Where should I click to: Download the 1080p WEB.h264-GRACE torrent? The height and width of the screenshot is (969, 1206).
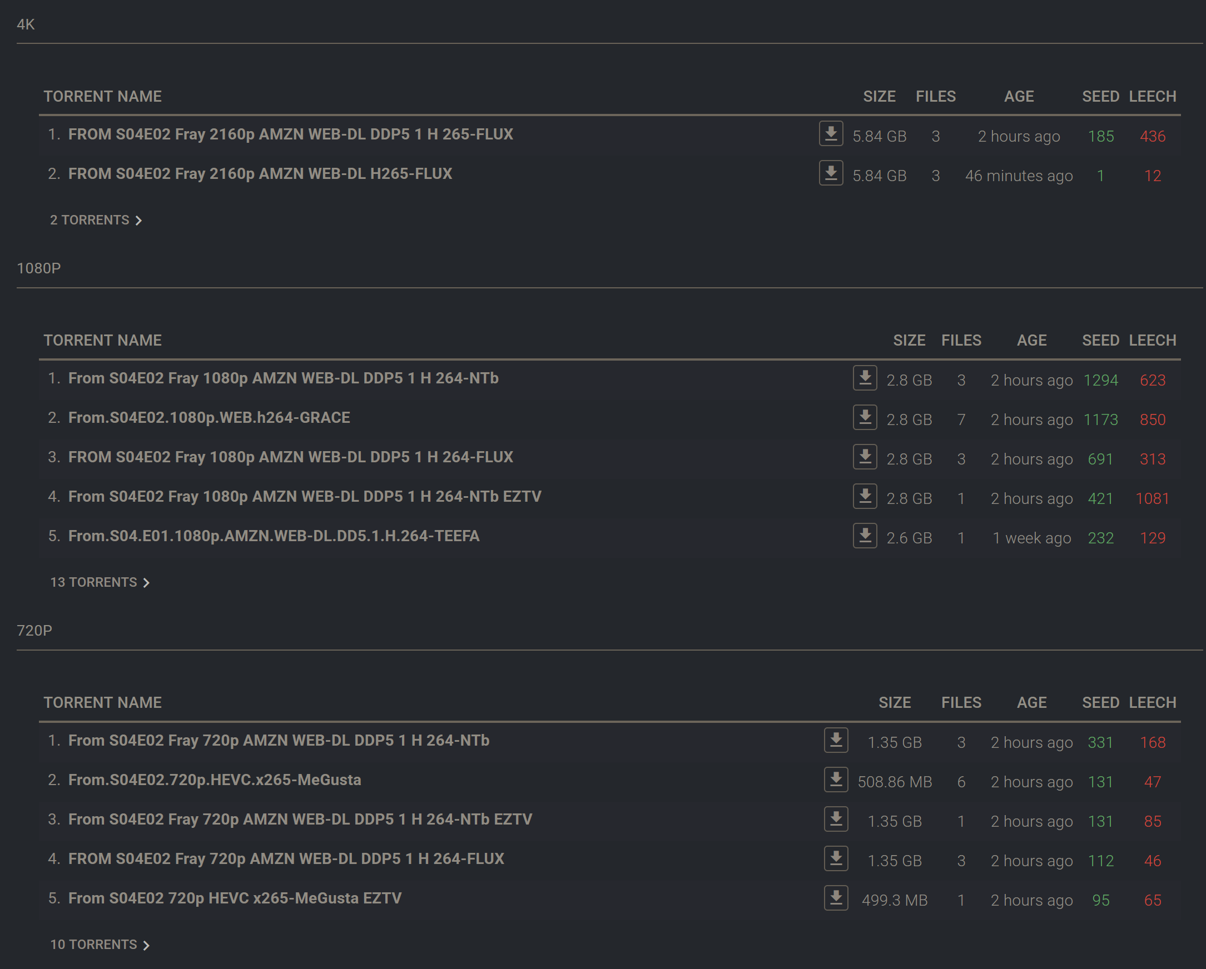865,417
